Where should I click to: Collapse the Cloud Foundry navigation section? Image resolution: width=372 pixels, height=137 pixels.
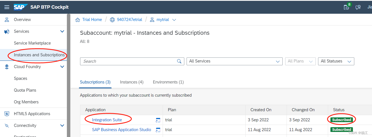point(62,67)
